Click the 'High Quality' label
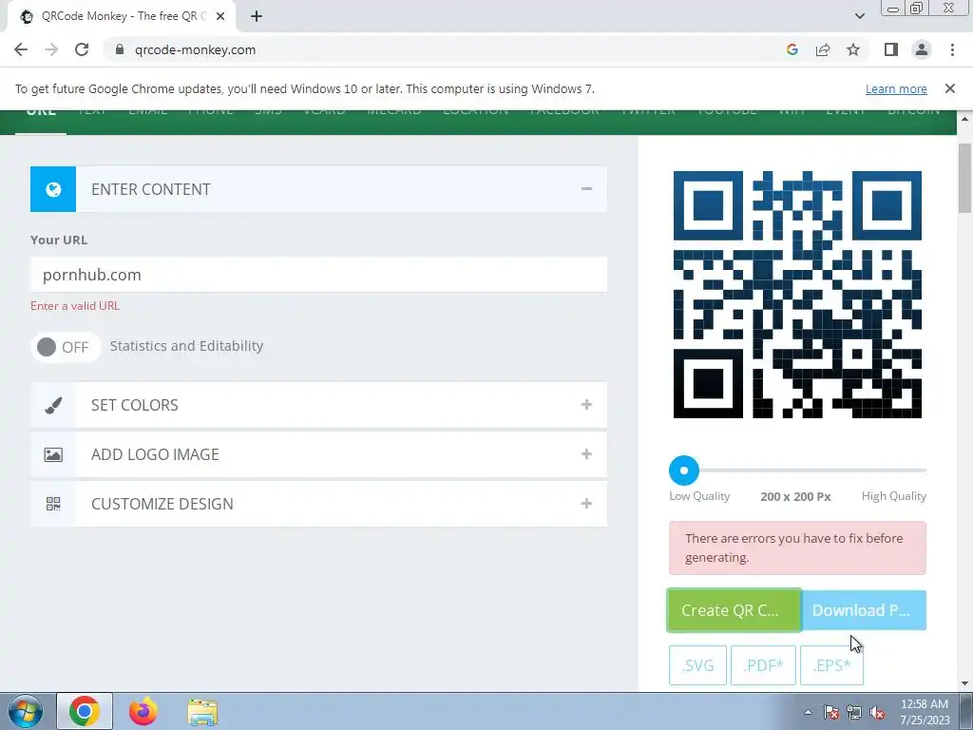The width and height of the screenshot is (973, 730). coord(893,496)
